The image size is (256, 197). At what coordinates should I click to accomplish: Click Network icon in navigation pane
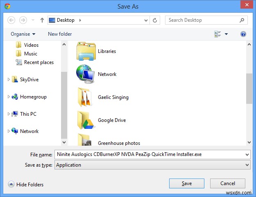coord(15,131)
